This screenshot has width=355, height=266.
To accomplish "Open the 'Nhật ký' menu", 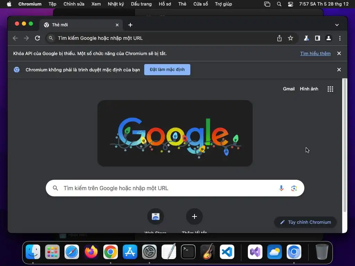I will pyautogui.click(x=116, y=4).
